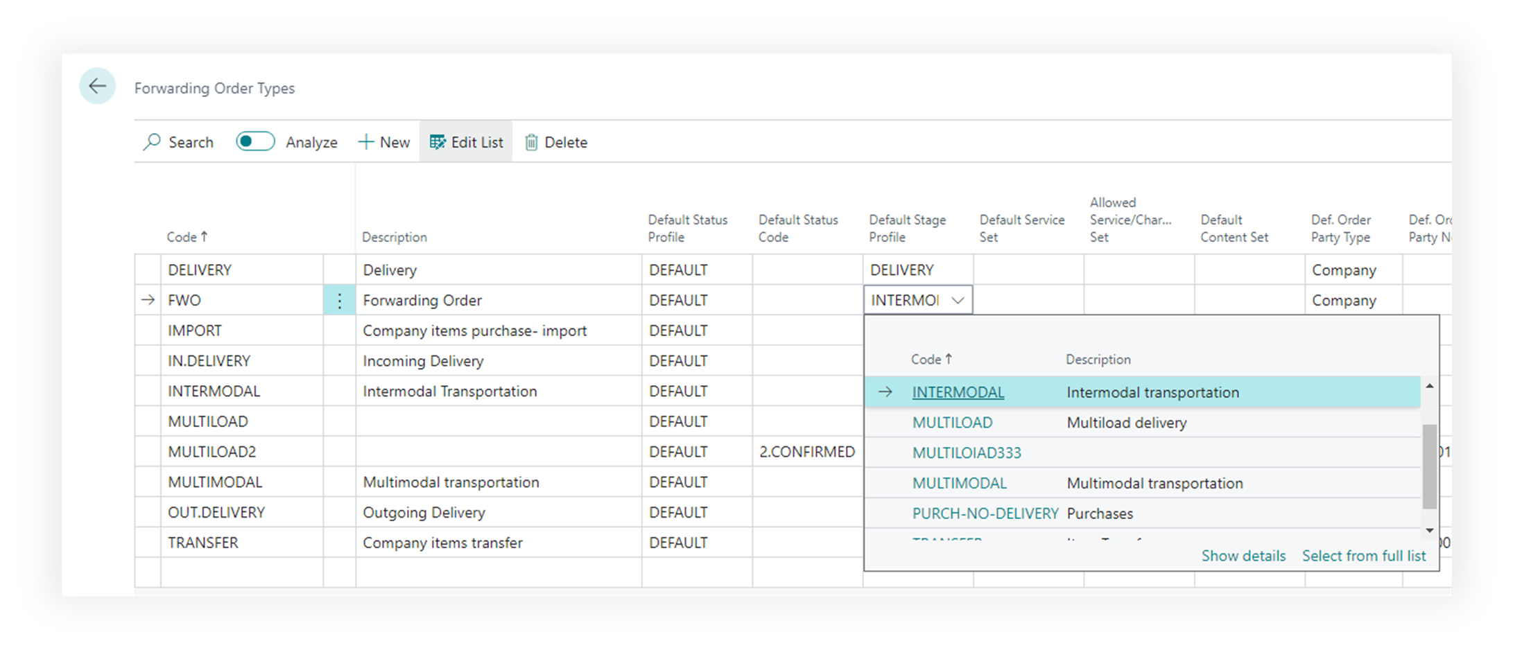Click the Search magnifier icon

(152, 142)
